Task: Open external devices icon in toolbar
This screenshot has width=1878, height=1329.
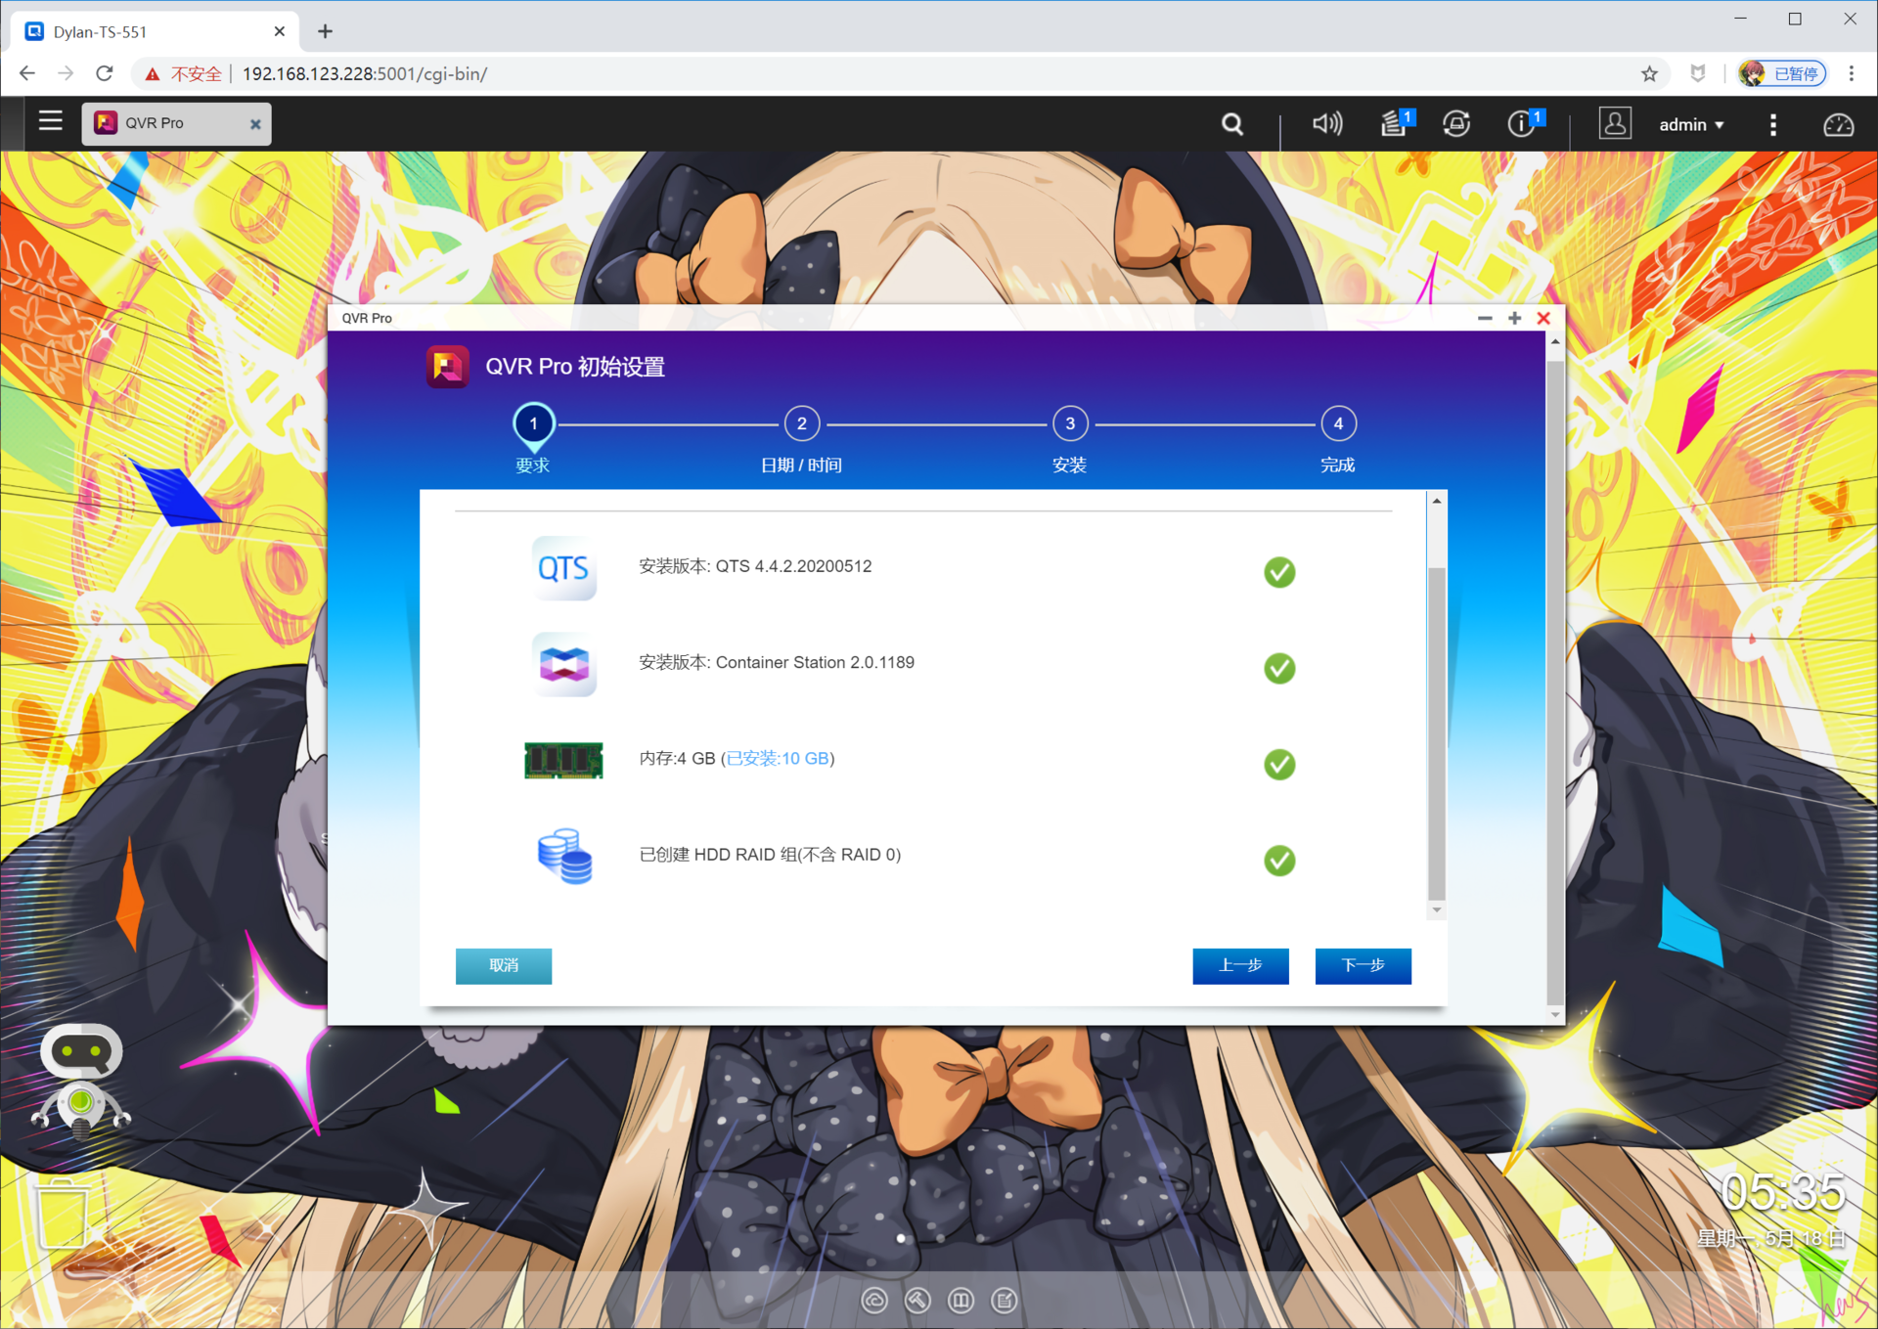Action: [1456, 124]
